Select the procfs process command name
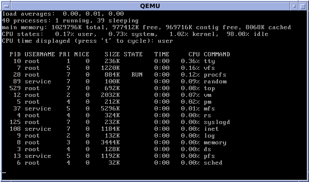Image resolution: width=309 pixels, height=182 pixels. 215,74
